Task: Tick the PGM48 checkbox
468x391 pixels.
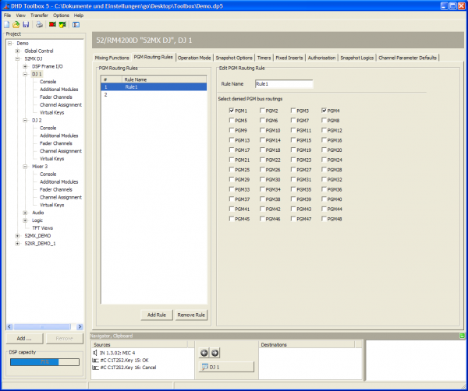Action: click(x=324, y=219)
